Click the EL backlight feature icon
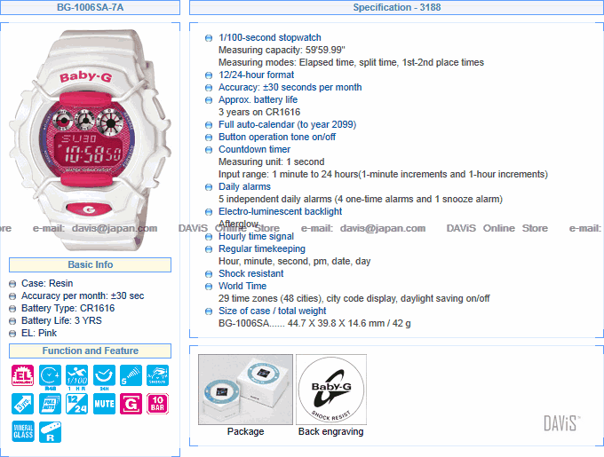 pyautogui.click(x=23, y=375)
